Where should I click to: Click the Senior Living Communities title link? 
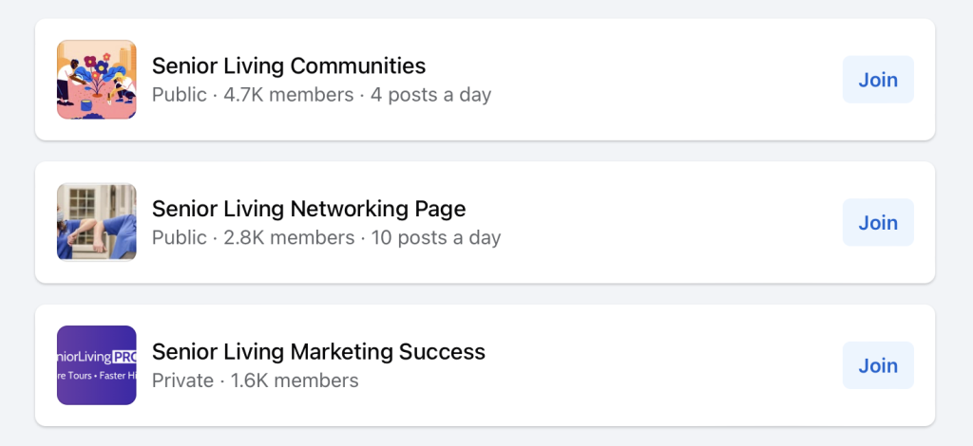pos(289,66)
